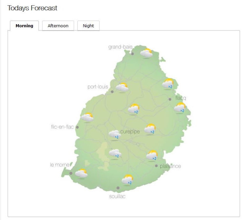This screenshot has width=242, height=220.
Task: Click the Todays Forecast heading
Action: tap(32, 8)
